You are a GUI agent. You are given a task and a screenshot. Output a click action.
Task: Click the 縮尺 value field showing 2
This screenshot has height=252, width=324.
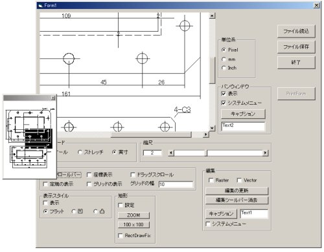(152, 152)
